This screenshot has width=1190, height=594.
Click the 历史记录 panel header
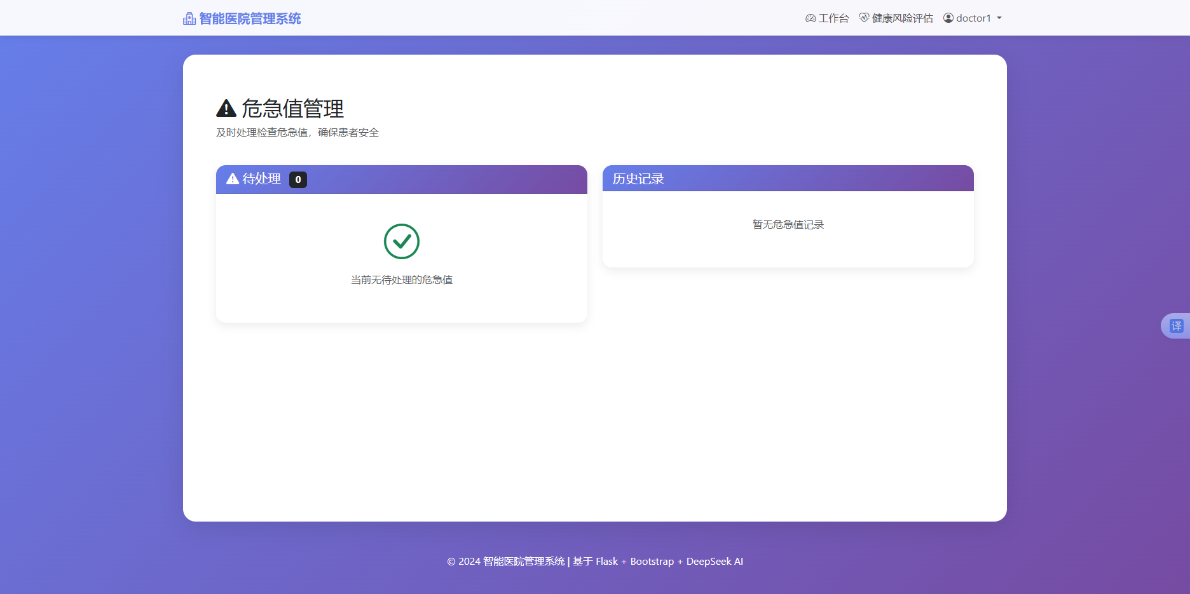(638, 179)
